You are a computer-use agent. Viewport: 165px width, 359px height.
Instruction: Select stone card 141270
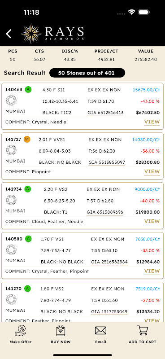[x=82, y=302]
